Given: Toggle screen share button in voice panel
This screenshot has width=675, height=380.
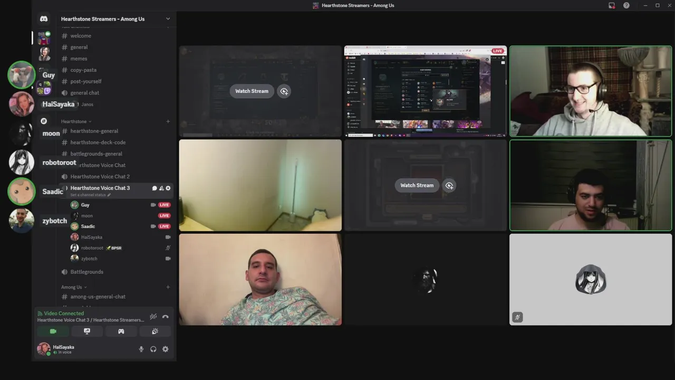Looking at the screenshot, I should (x=87, y=331).
